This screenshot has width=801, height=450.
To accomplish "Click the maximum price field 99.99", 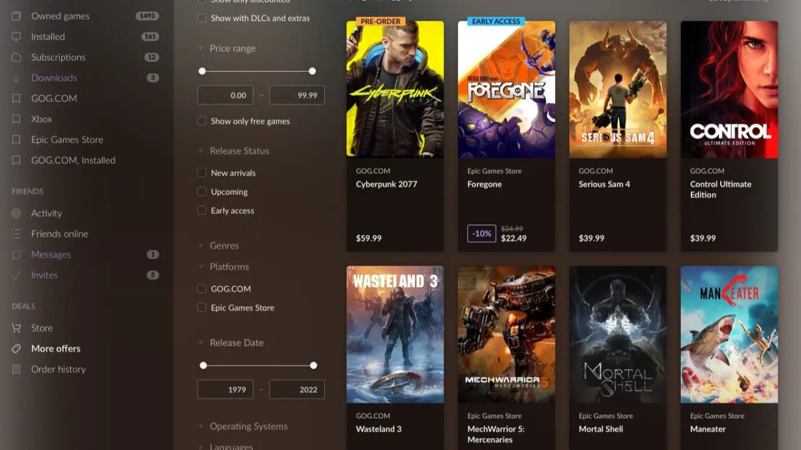I will click(x=297, y=95).
